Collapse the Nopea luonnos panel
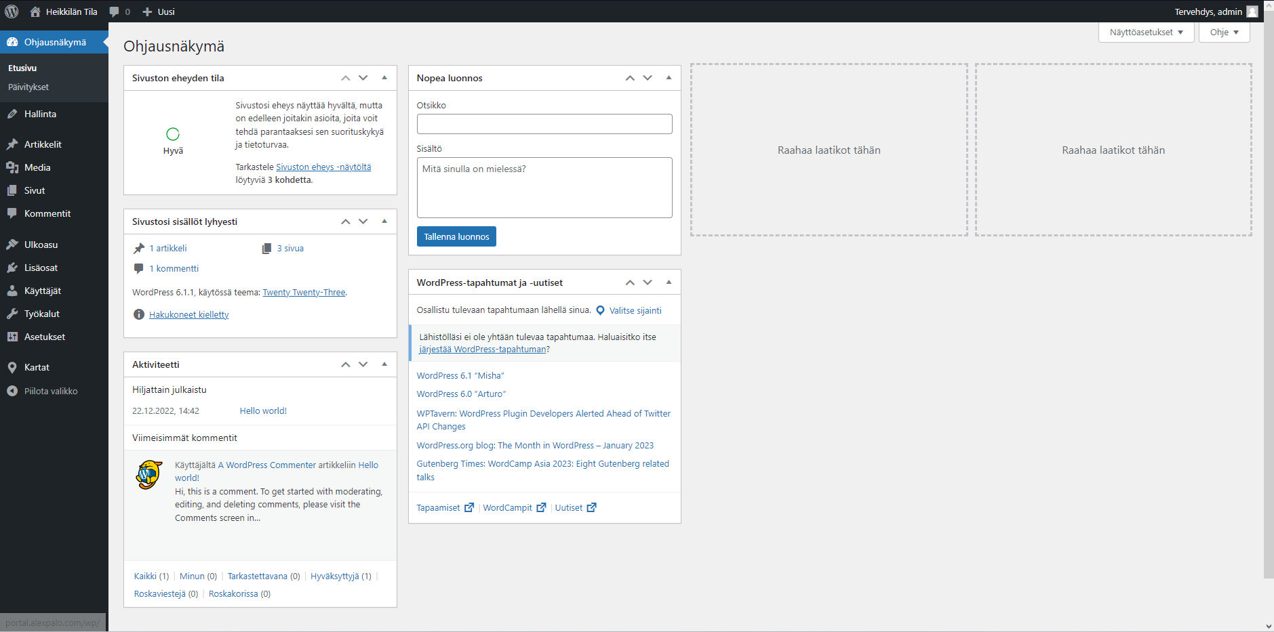Image resolution: width=1274 pixels, height=632 pixels. tap(669, 78)
